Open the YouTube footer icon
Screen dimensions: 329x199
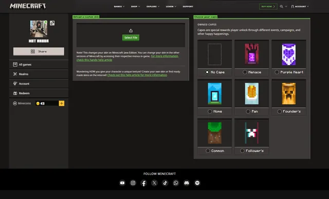(122, 183)
